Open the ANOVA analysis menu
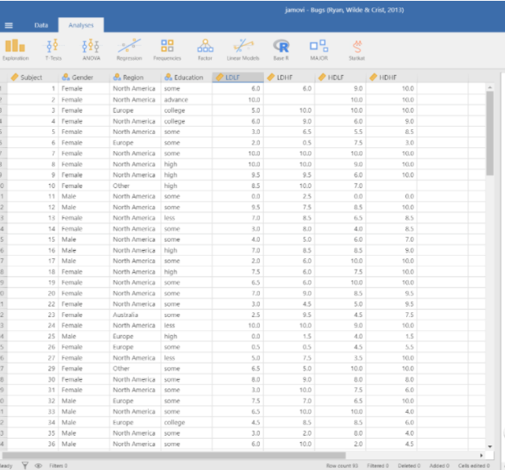Image resolution: width=505 pixels, height=470 pixels. click(x=91, y=49)
